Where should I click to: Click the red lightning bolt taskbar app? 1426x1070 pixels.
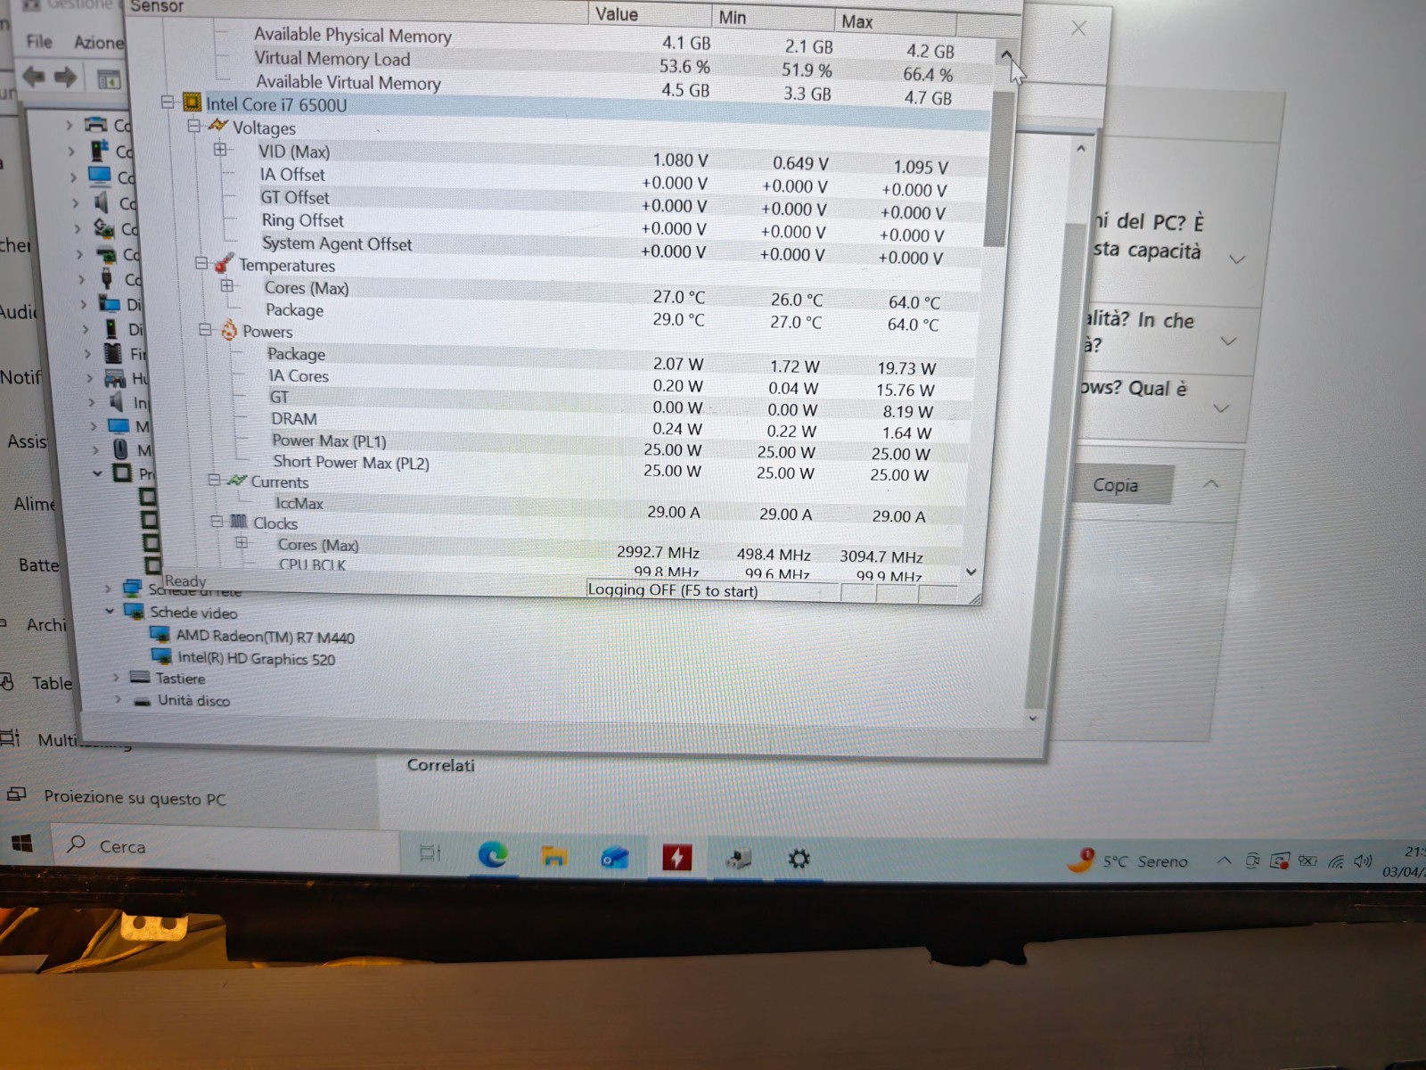click(x=677, y=859)
